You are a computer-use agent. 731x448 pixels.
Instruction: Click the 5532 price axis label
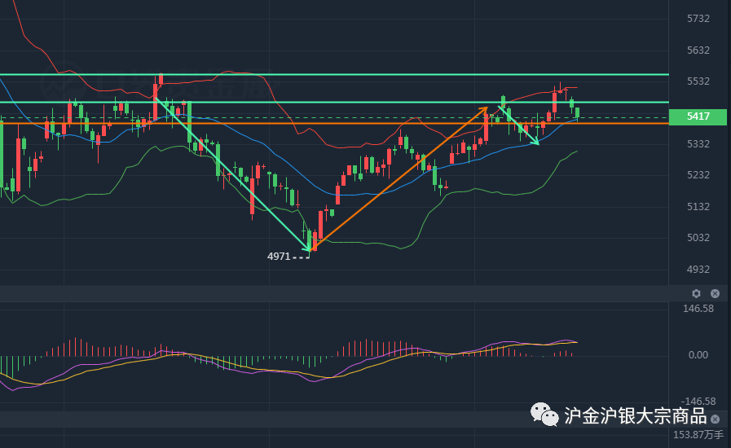pyautogui.click(x=698, y=81)
